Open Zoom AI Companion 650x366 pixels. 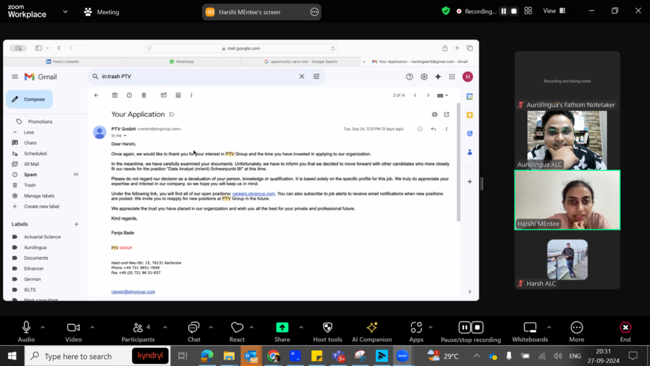tap(372, 328)
